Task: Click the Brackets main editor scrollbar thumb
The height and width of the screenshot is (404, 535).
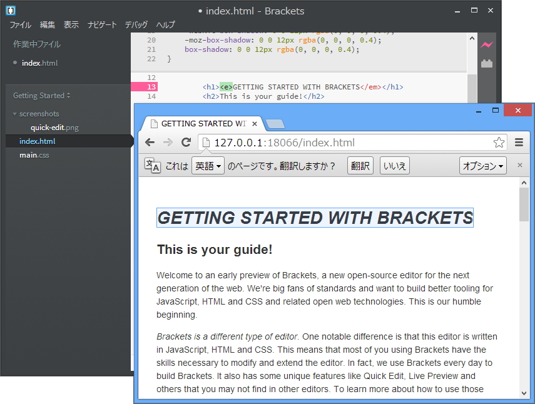Action: tap(472, 89)
